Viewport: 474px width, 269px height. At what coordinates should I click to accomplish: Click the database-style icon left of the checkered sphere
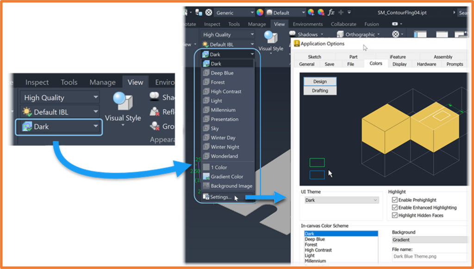[199, 13]
